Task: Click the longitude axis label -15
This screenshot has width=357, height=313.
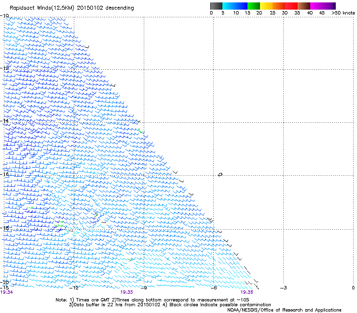Action: [4, 287]
